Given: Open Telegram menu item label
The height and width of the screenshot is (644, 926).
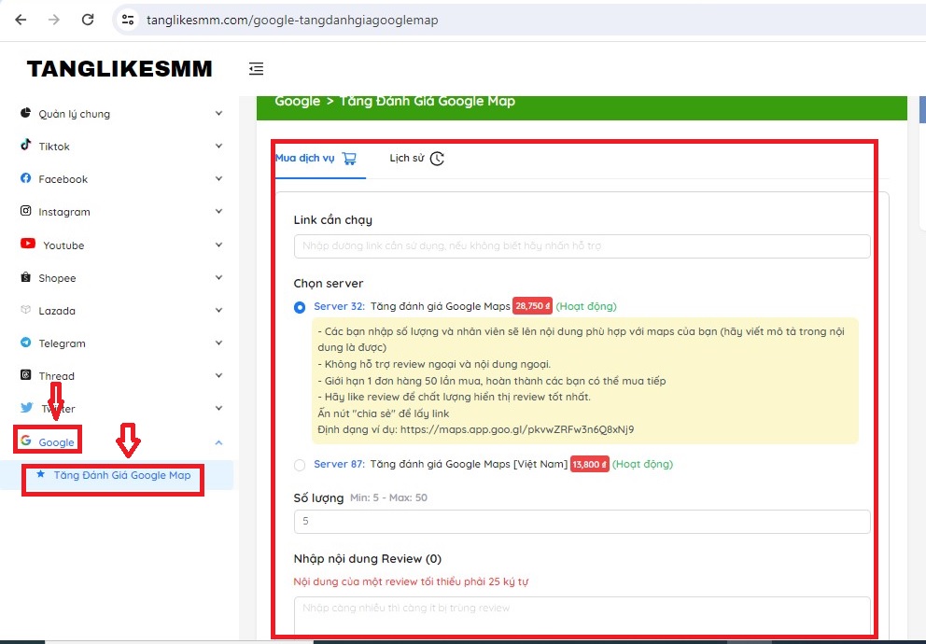Looking at the screenshot, I should coord(62,343).
